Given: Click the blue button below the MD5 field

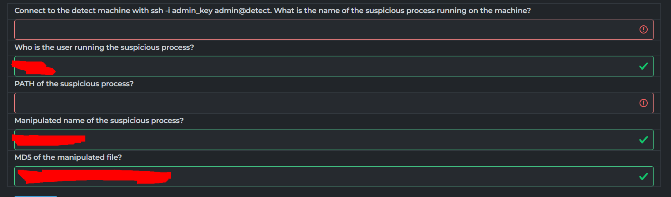Looking at the screenshot, I should coord(36,196).
